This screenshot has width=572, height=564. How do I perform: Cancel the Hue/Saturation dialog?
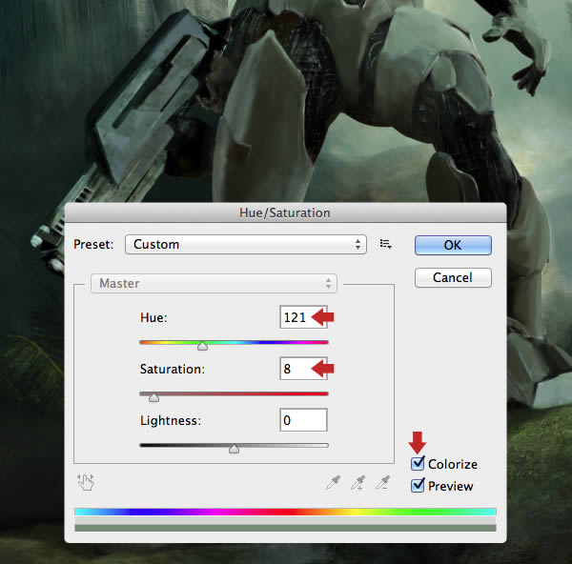click(x=453, y=278)
